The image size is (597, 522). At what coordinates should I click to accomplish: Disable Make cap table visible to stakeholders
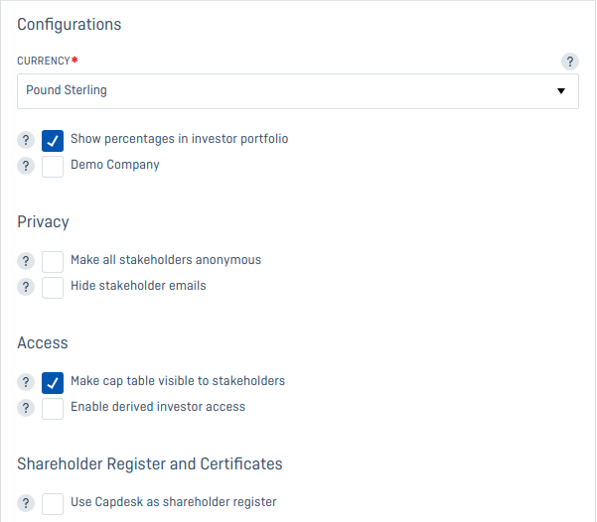point(53,383)
